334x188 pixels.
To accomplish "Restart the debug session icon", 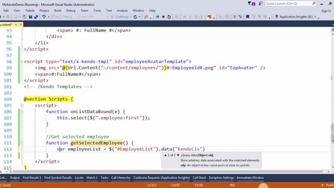I will (x=169, y=17).
